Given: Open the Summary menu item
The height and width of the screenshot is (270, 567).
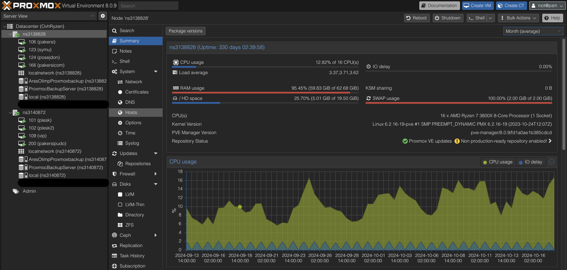Looking at the screenshot, I should 136,41.
